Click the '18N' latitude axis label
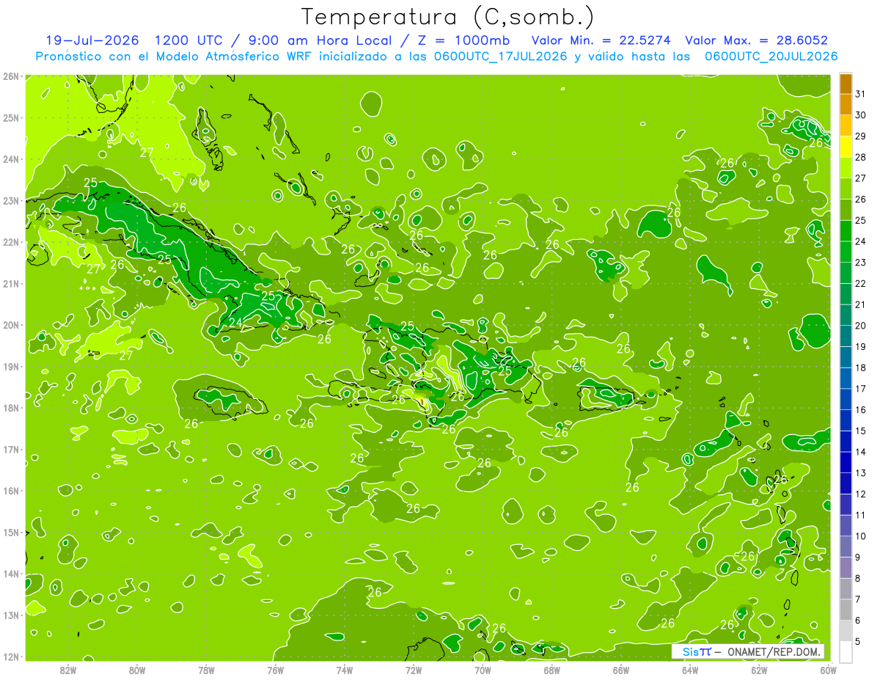Image resolution: width=880 pixels, height=680 pixels. click(x=10, y=408)
